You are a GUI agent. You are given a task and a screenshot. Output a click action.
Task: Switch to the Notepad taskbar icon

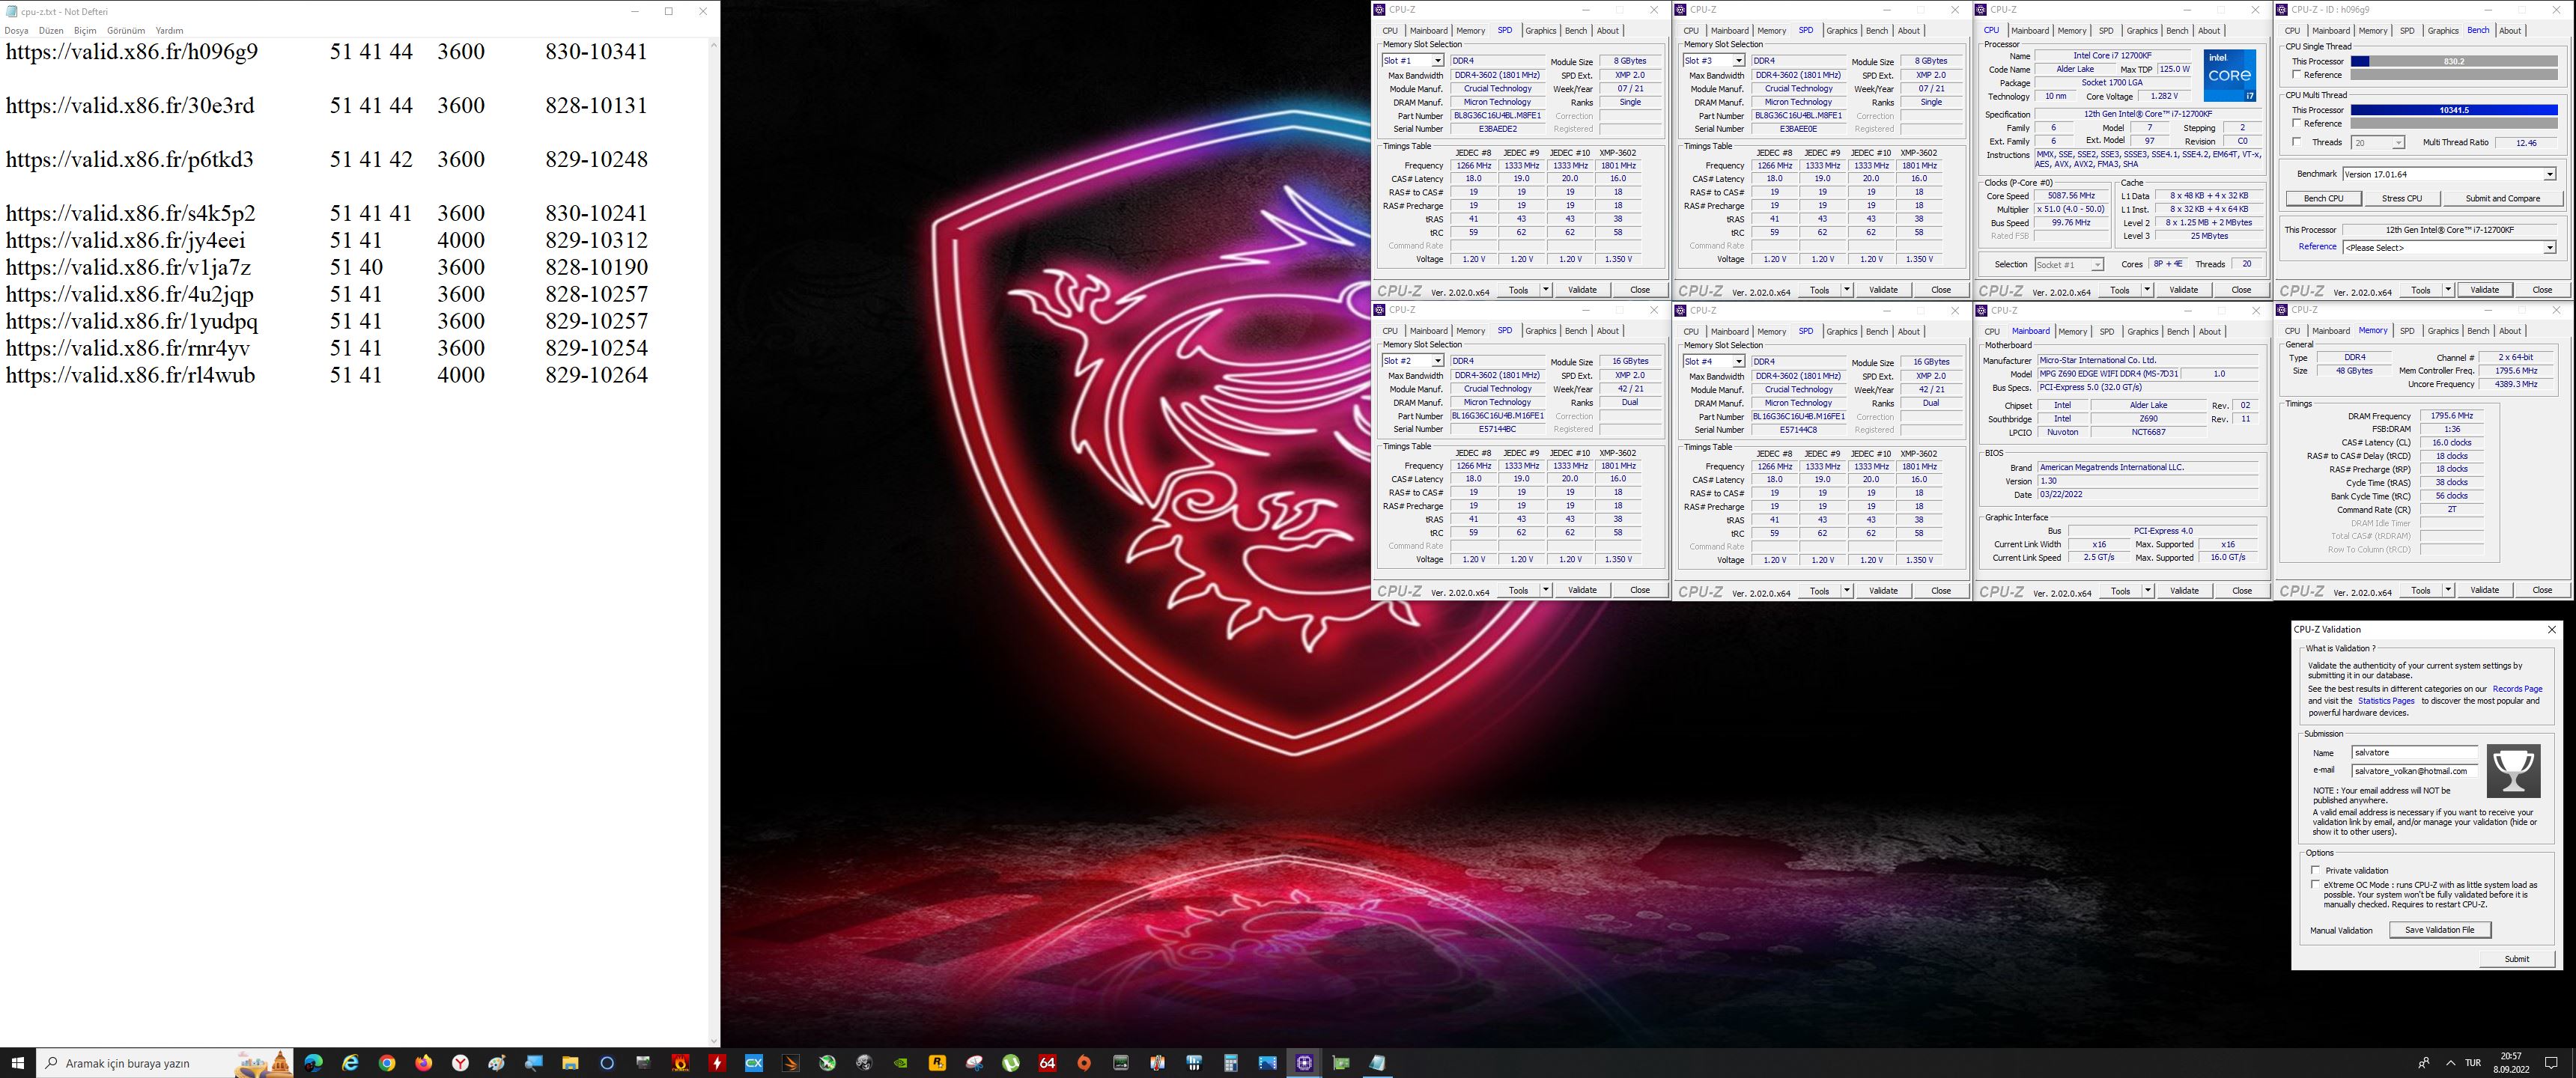(x=1378, y=1063)
